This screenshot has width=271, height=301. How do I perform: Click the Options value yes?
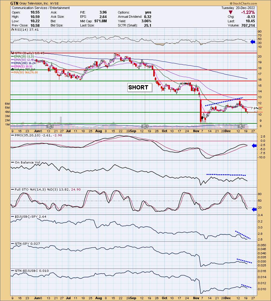pyautogui.click(x=148, y=12)
